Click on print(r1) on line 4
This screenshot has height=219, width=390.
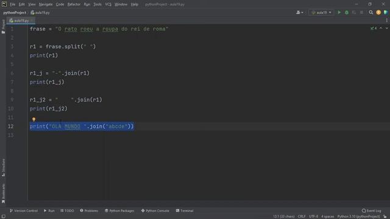click(x=44, y=55)
